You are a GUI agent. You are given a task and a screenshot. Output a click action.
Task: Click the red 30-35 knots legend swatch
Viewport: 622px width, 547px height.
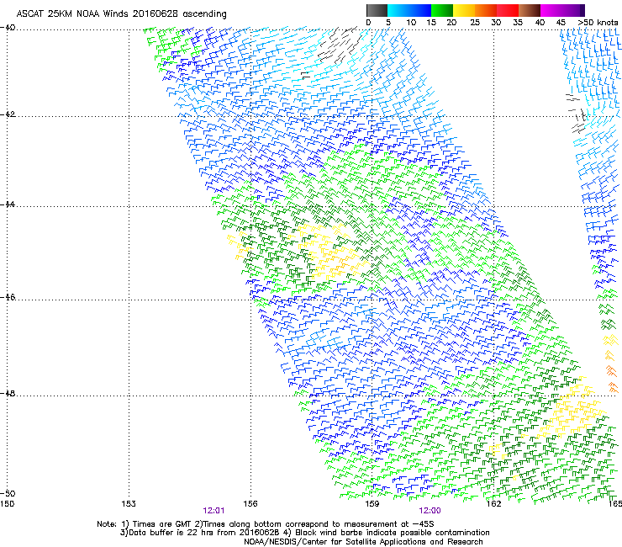pyautogui.click(x=508, y=10)
